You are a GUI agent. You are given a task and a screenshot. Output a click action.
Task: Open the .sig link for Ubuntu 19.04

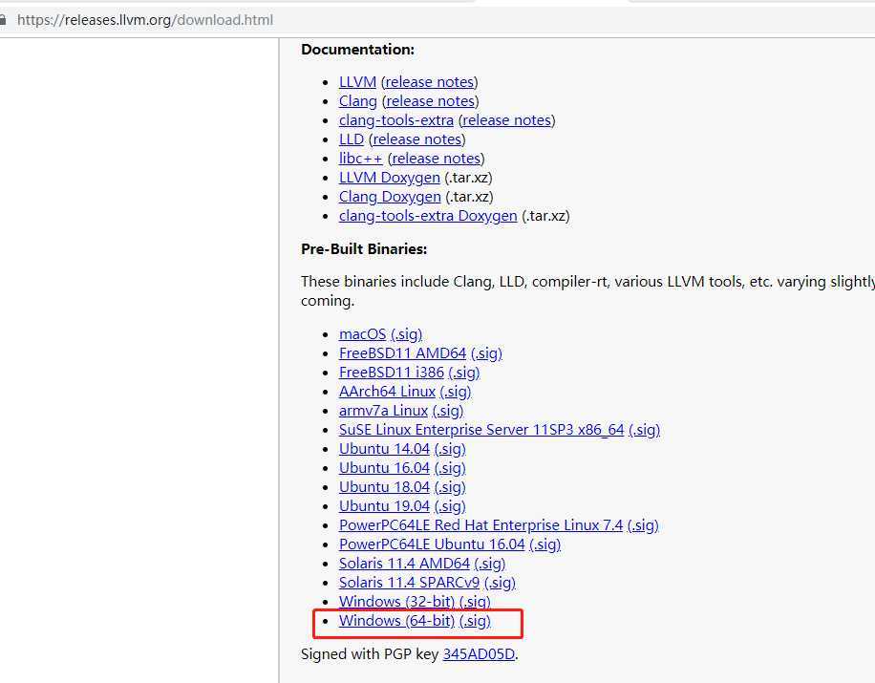(x=450, y=506)
